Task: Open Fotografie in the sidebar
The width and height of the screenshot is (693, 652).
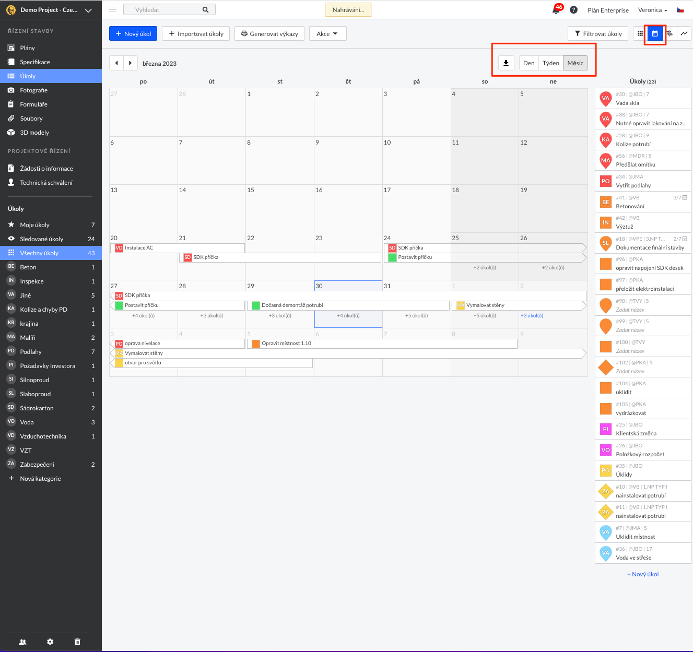Action: [33, 90]
